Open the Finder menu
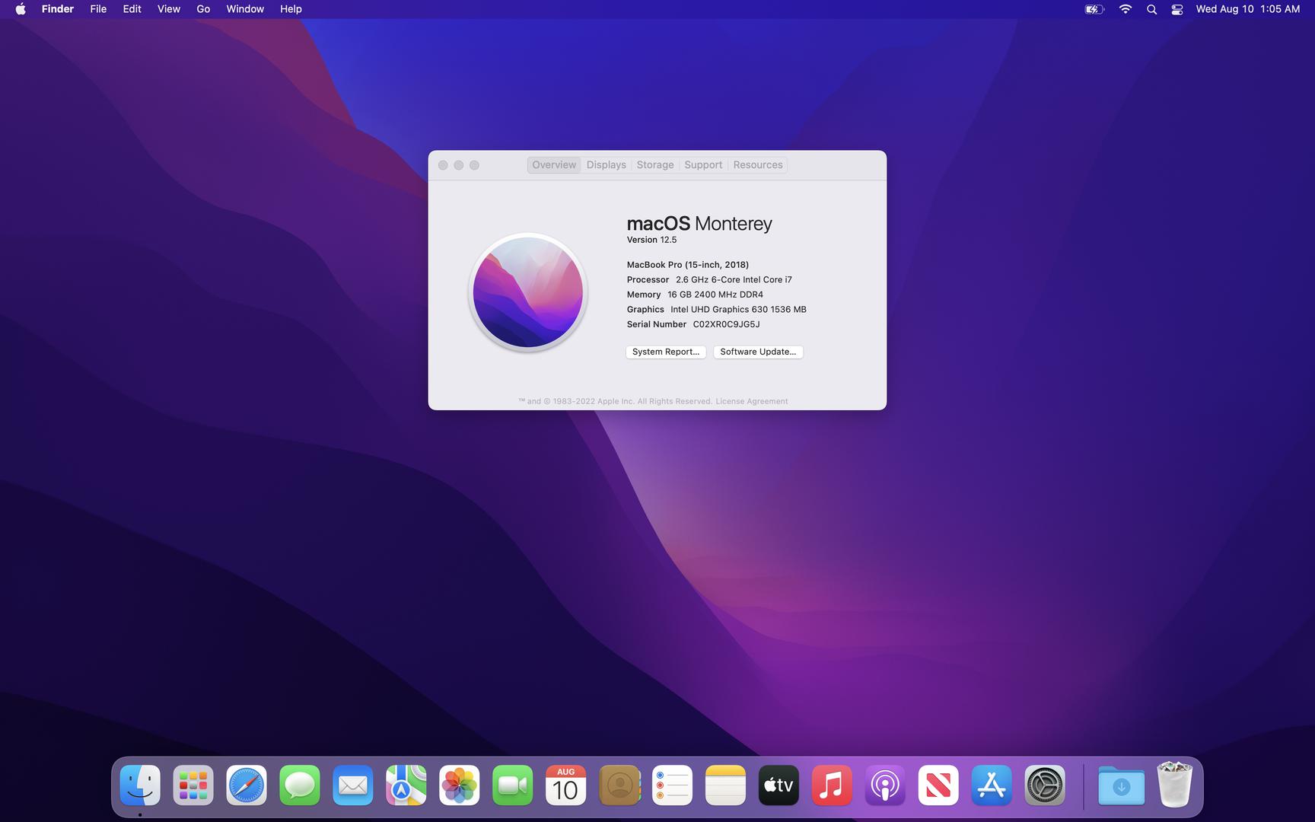The width and height of the screenshot is (1315, 822). (58, 9)
